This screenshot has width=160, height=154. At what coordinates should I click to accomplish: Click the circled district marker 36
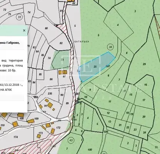point(110,47)
